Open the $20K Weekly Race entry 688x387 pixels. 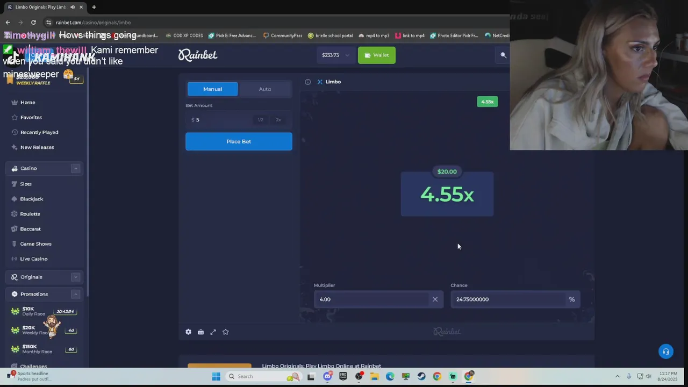[x=44, y=330]
